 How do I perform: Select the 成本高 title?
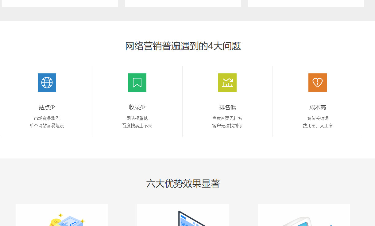tap(318, 107)
